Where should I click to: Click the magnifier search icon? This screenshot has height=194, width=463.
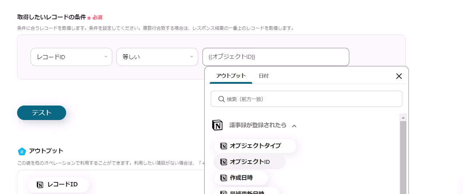click(221, 99)
